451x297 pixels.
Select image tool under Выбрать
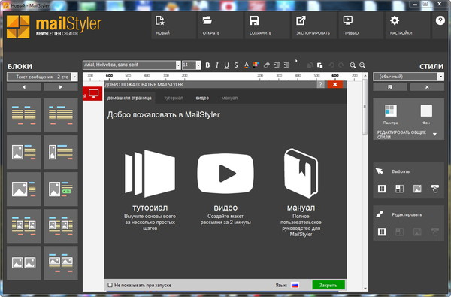pyautogui.click(x=417, y=189)
